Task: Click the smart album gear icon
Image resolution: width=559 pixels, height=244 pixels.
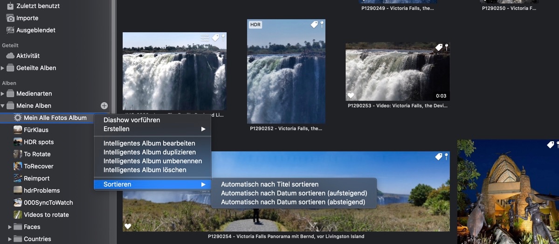Action: 18,118
